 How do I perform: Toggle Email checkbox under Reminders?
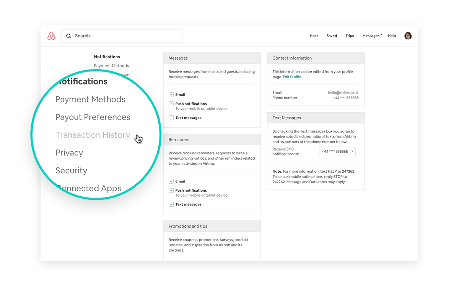pyautogui.click(x=171, y=181)
